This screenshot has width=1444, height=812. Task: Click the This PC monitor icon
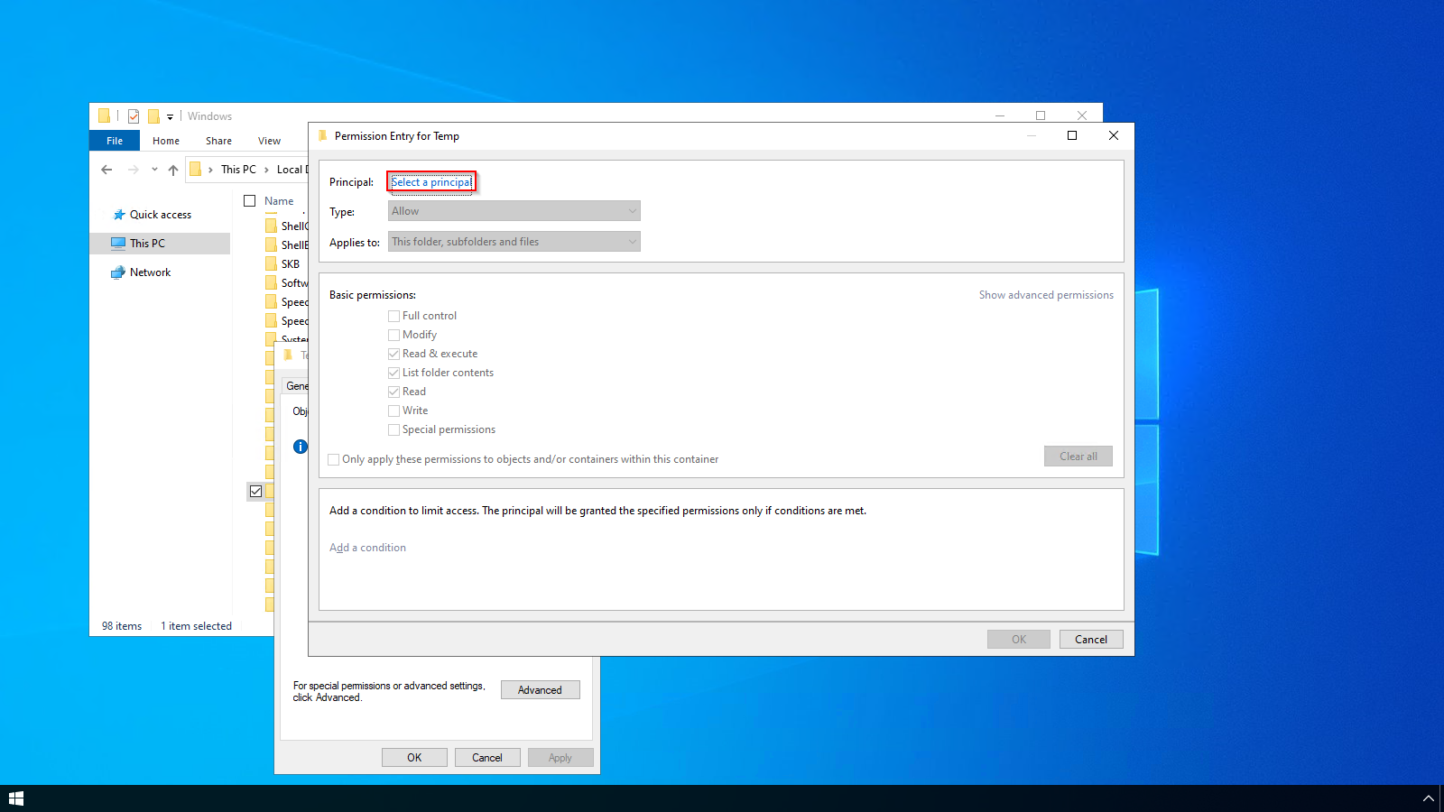pos(117,244)
